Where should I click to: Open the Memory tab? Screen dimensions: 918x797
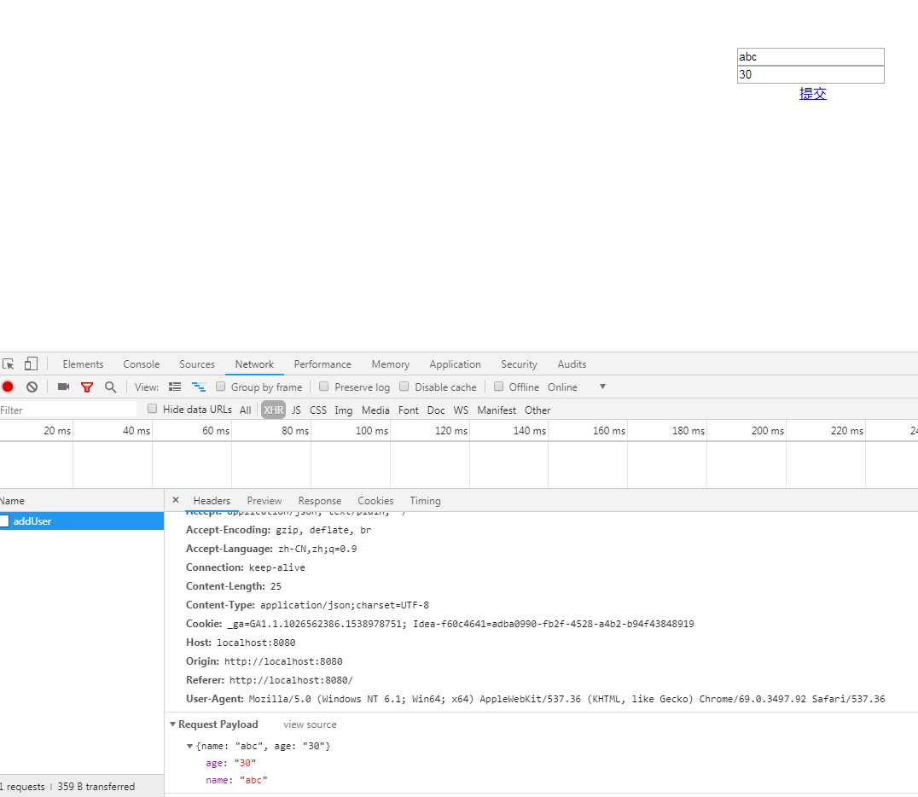click(391, 364)
